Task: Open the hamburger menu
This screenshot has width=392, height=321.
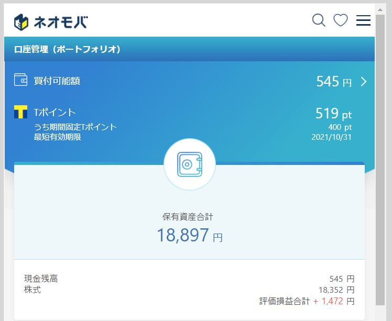Action: (363, 20)
